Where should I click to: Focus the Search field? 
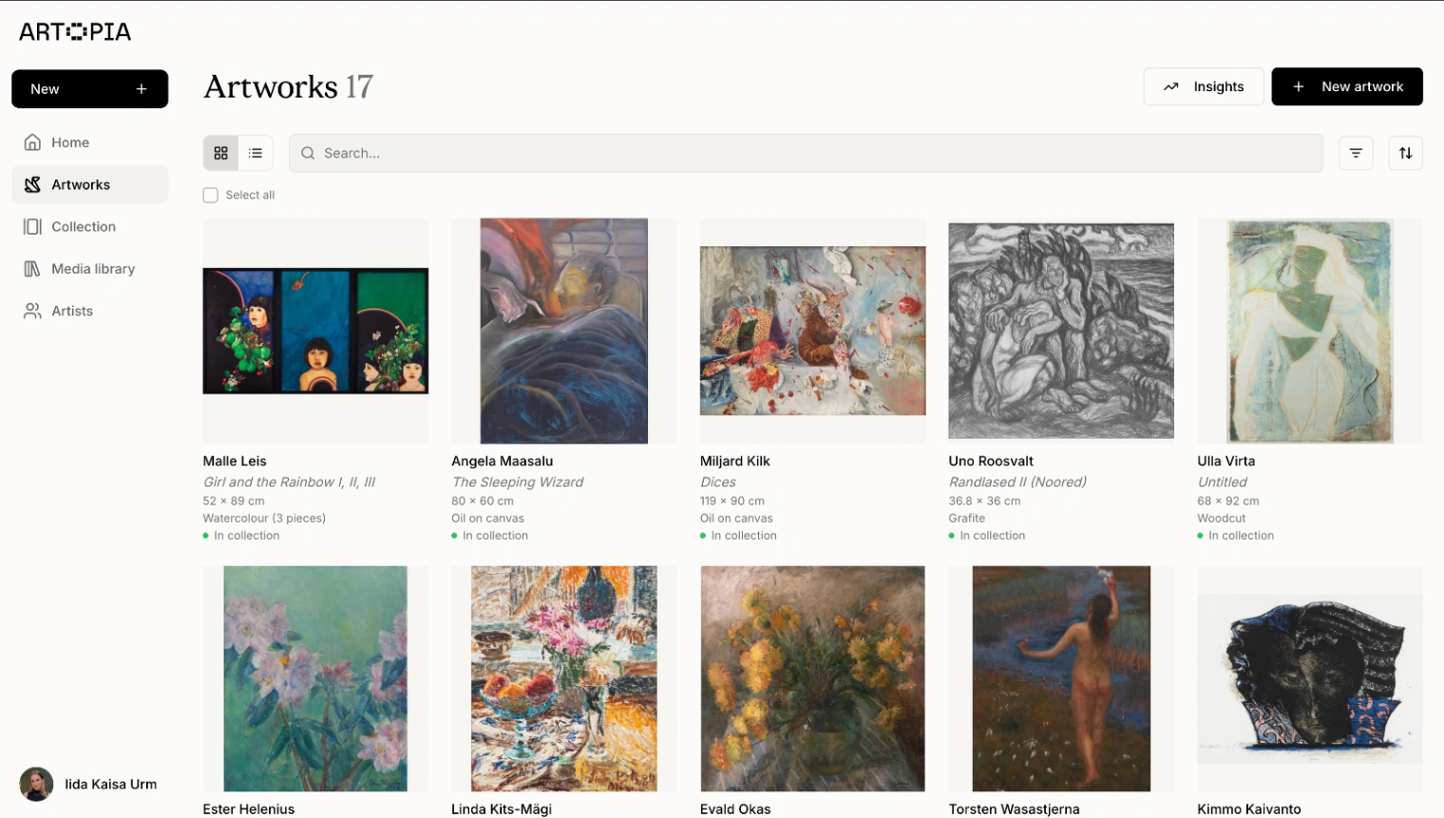click(x=806, y=153)
